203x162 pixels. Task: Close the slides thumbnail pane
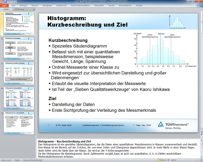click(34, 9)
